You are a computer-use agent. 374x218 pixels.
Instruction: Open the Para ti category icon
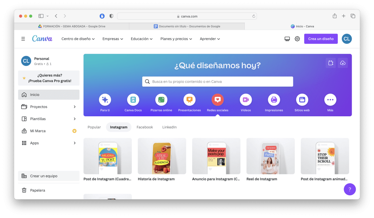click(x=105, y=100)
